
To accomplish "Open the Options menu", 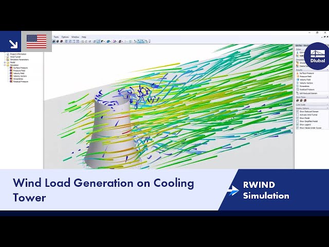I will coord(65,37).
